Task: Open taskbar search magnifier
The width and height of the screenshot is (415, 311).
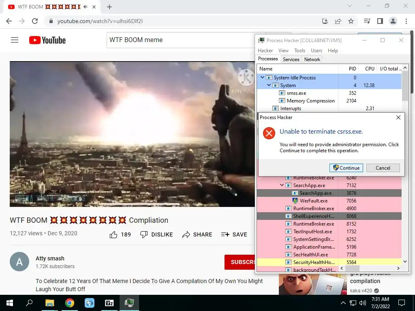Action: pyautogui.click(x=29, y=303)
